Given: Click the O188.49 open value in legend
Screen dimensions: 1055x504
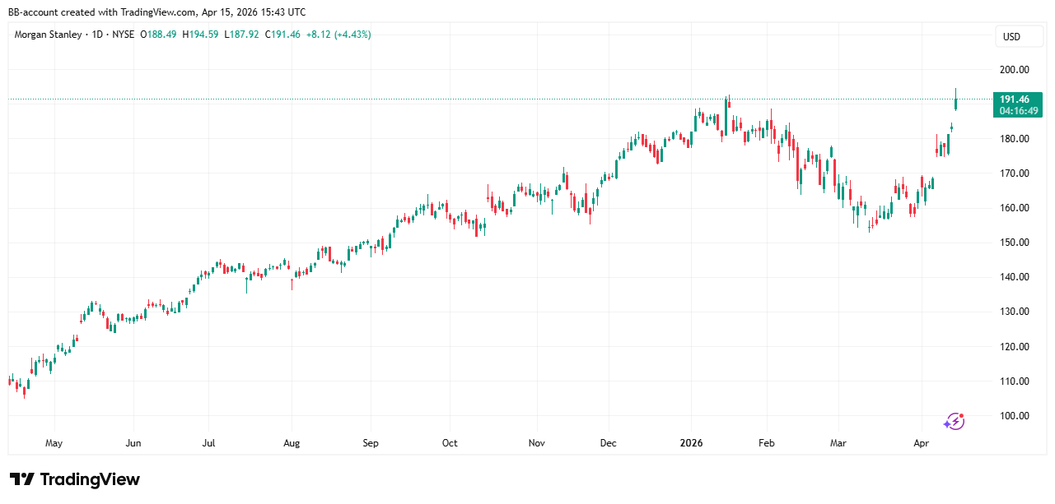Looking at the screenshot, I should click(x=158, y=35).
